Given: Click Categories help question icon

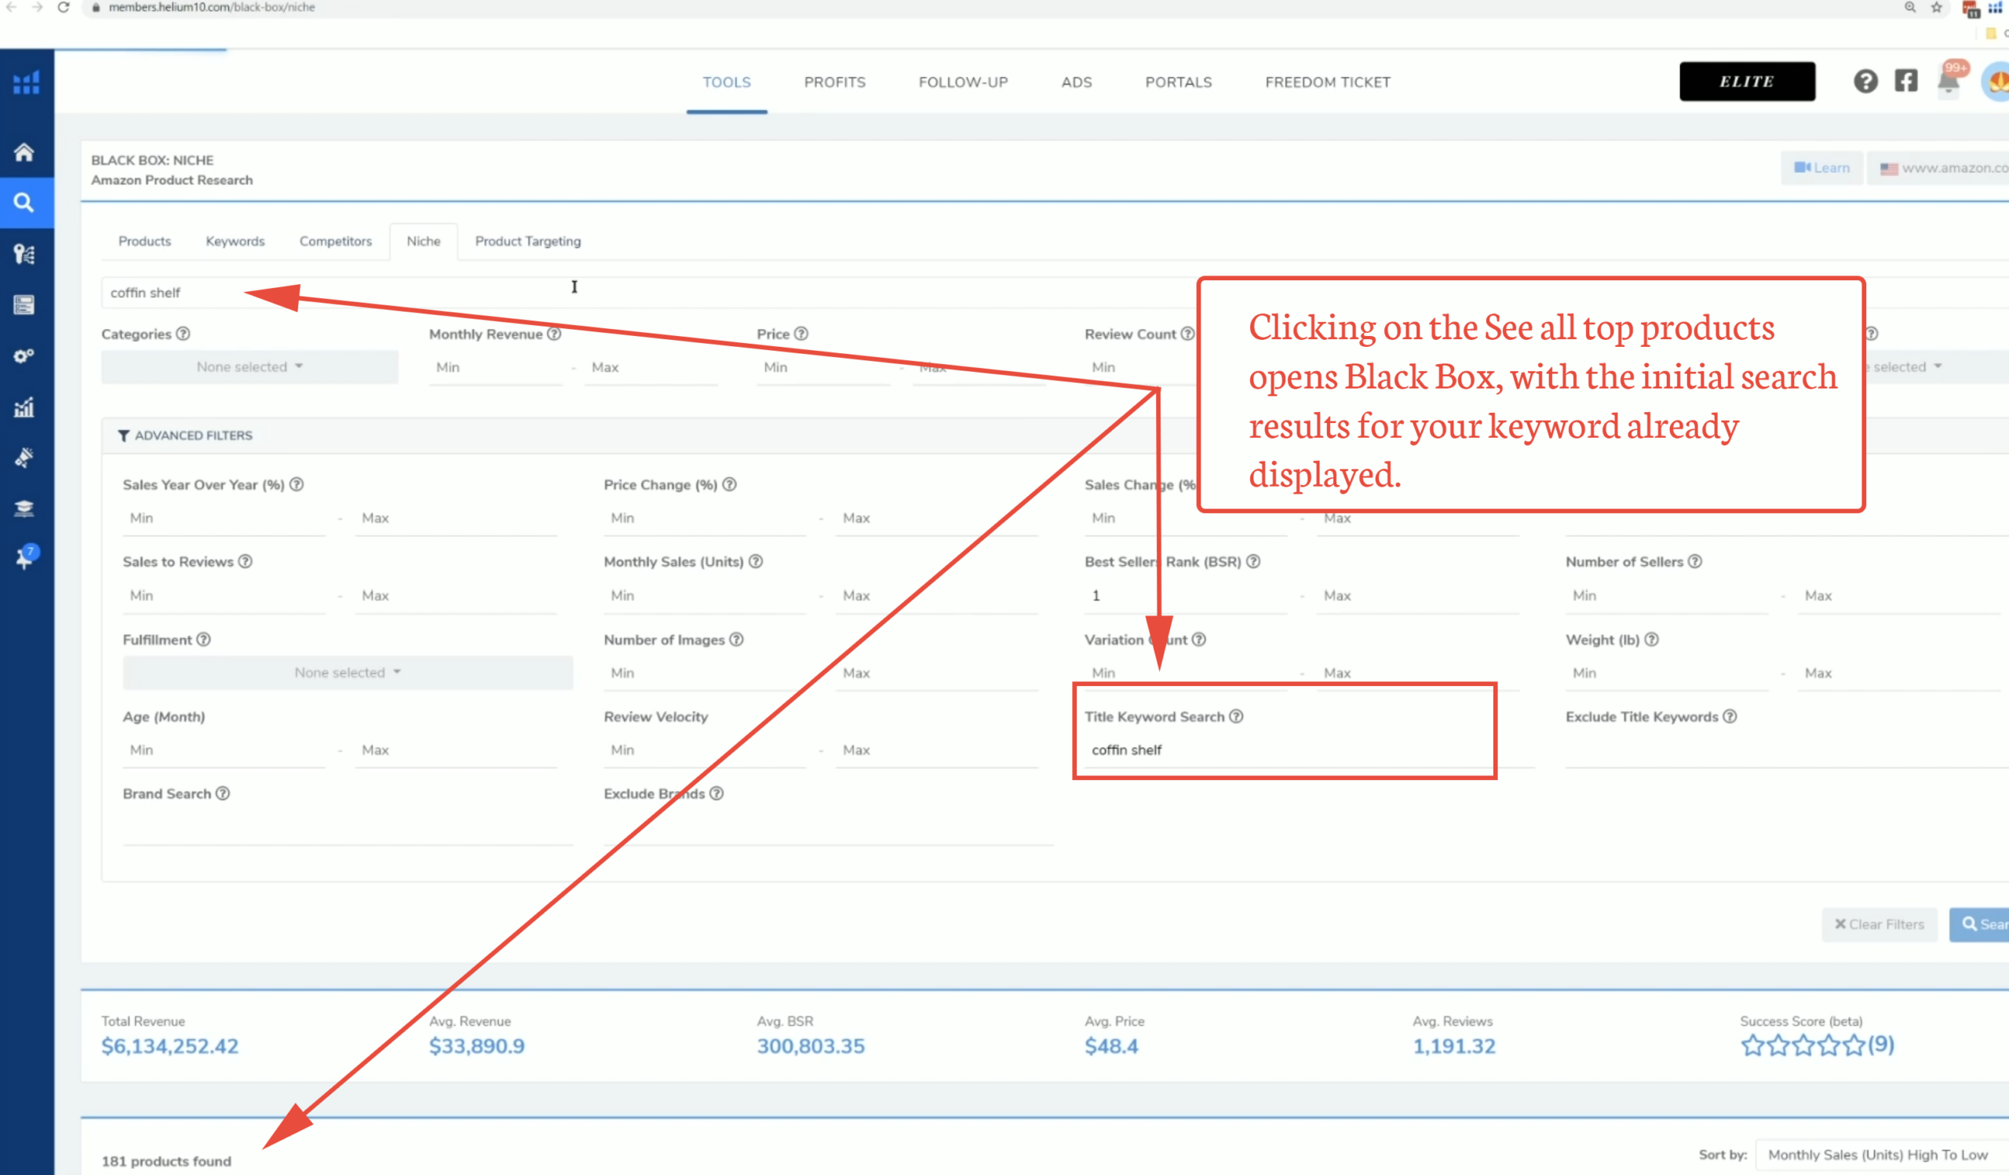Looking at the screenshot, I should [x=184, y=334].
